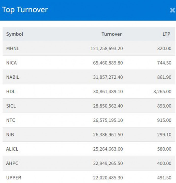Open the AHPC symbol
176x183 pixels.
pyautogui.click(x=11, y=163)
